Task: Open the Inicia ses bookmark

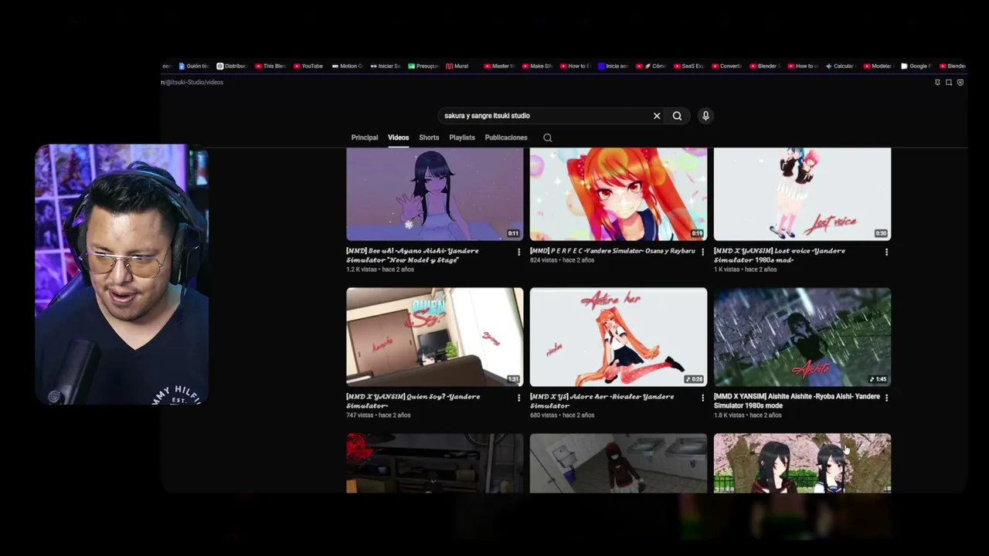Action: click(x=613, y=66)
